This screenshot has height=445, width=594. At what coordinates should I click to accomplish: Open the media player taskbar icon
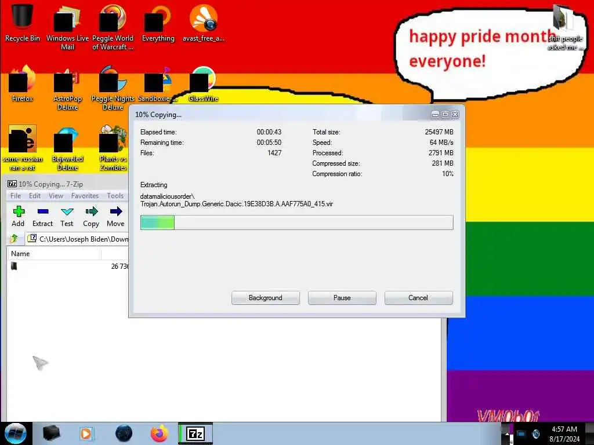(x=86, y=433)
